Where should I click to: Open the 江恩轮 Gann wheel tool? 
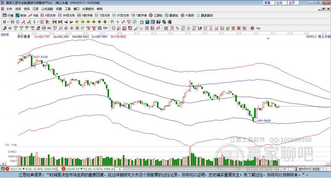(156, 16)
